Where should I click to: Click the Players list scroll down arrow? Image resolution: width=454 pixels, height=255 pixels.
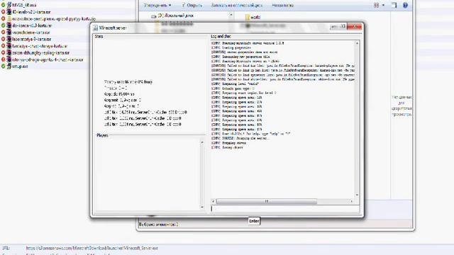tap(202, 207)
